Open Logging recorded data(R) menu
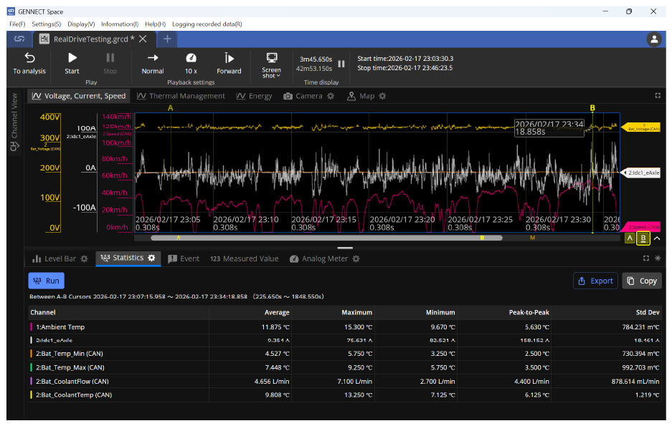 [x=207, y=24]
